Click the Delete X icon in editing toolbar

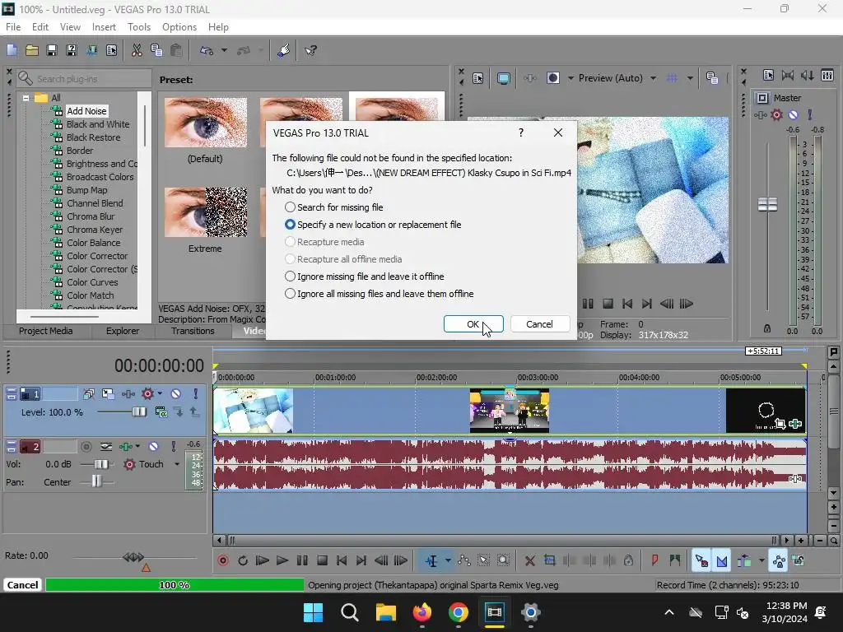[529, 560]
